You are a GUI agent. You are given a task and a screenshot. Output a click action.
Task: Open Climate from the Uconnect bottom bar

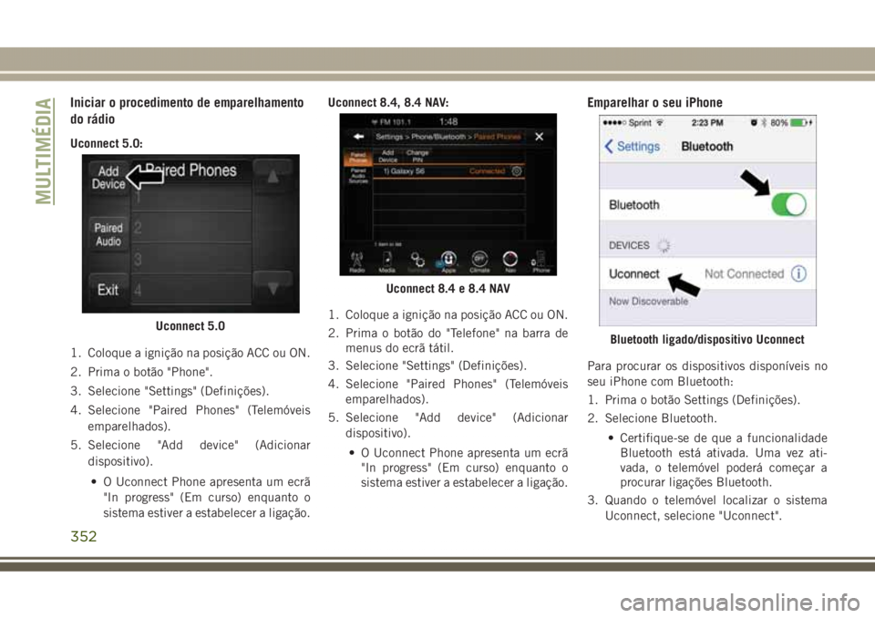[x=479, y=262]
